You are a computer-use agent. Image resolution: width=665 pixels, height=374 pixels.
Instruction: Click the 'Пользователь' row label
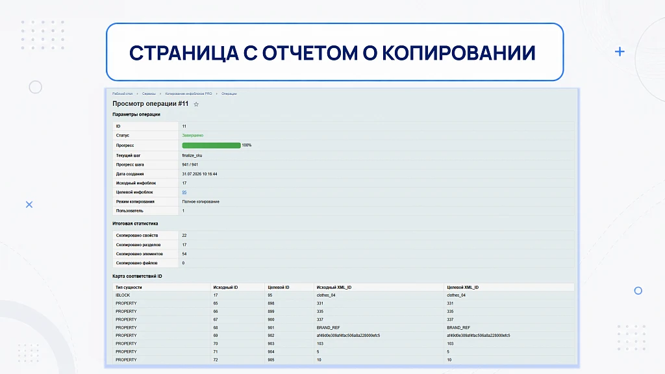[x=129, y=211]
